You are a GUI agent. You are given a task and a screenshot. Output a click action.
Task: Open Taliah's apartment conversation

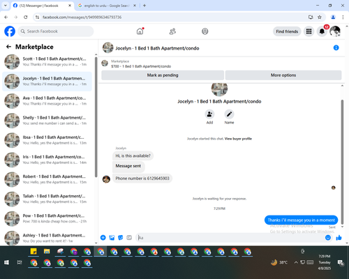tap(47, 199)
